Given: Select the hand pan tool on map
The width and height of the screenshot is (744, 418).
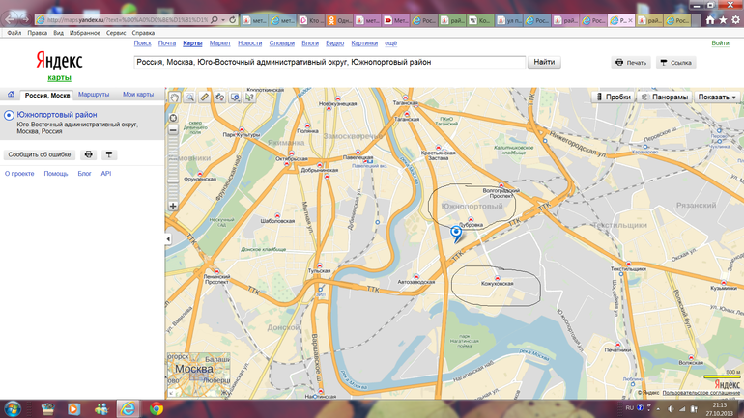Looking at the screenshot, I should (175, 98).
